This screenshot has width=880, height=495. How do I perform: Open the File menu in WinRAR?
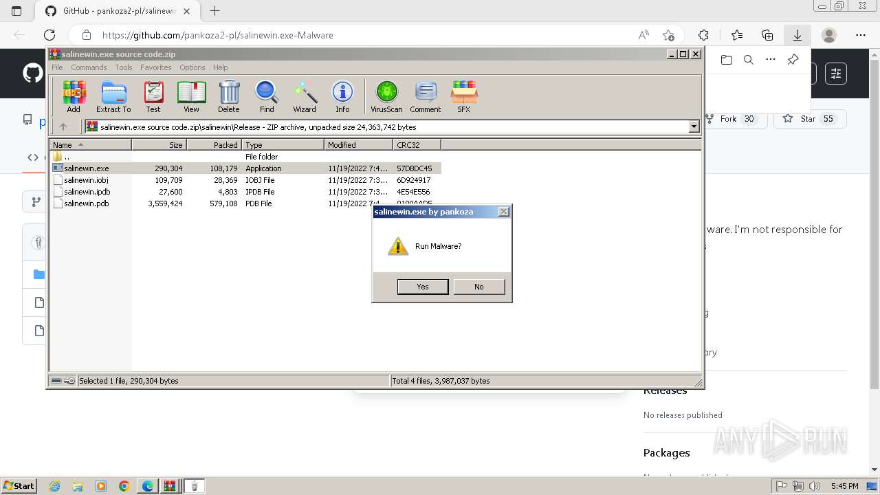point(57,67)
